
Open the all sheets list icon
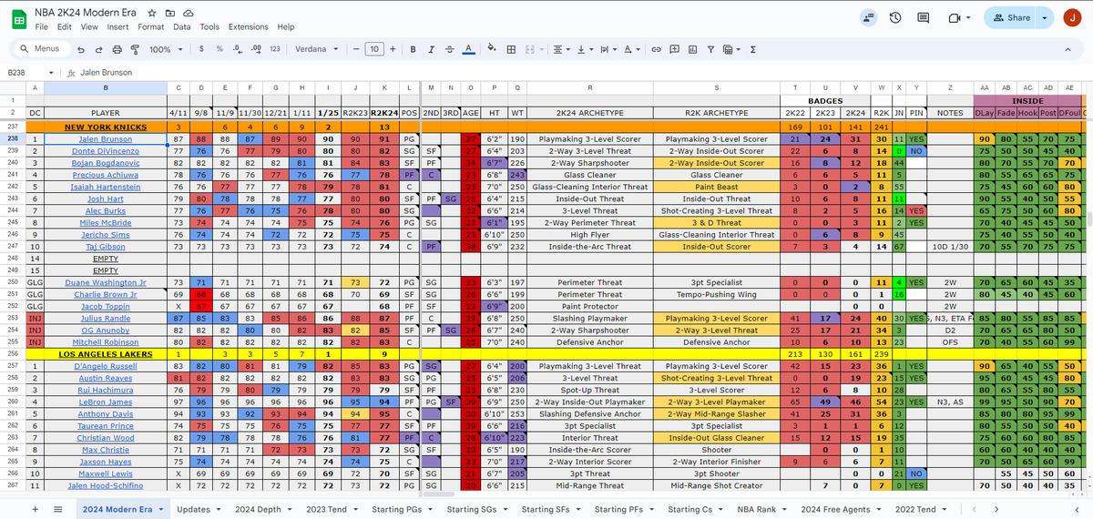pos(56,510)
